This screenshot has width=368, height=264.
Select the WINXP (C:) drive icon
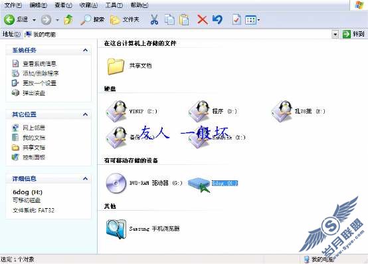point(117,111)
